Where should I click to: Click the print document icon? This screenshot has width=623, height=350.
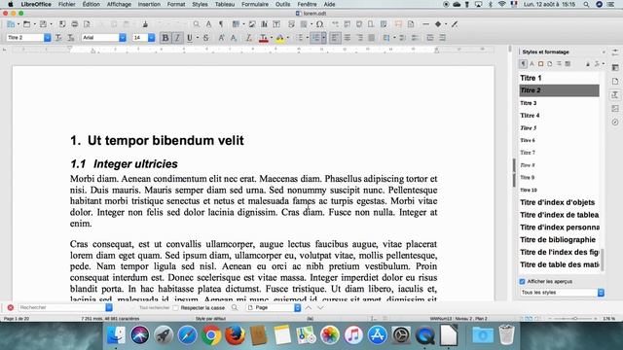(x=74, y=24)
